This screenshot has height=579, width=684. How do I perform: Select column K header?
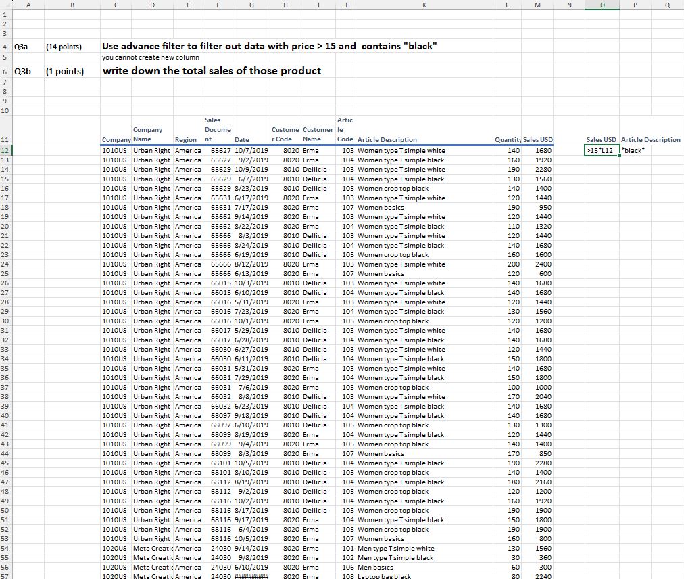(x=424, y=5)
